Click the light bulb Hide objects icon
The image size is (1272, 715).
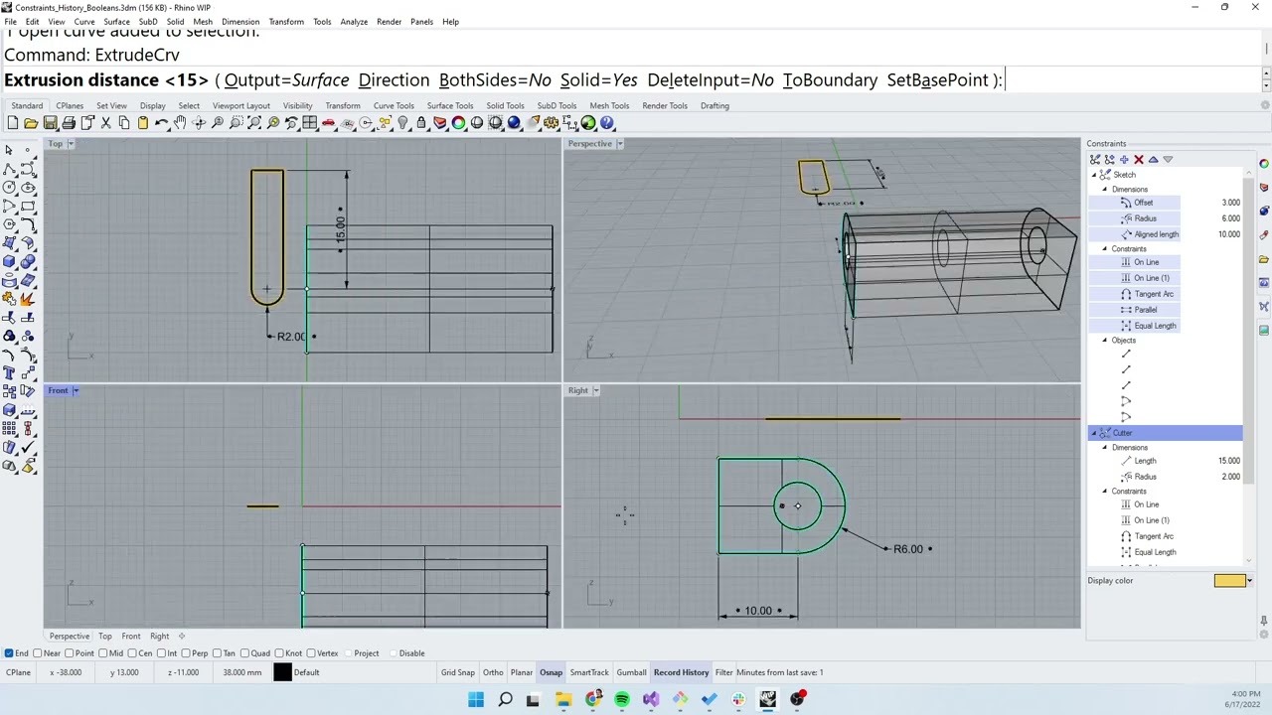pyautogui.click(x=402, y=123)
